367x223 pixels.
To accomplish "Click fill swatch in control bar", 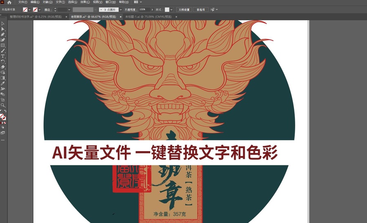I will (25, 10).
